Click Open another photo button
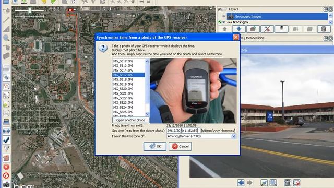Image resolution: width=334 pixels, height=188 pixels. click(130, 120)
